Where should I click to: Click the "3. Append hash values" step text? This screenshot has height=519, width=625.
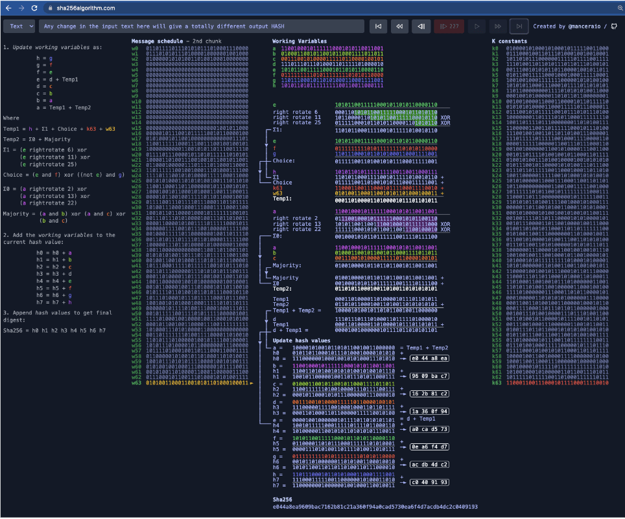58,316
